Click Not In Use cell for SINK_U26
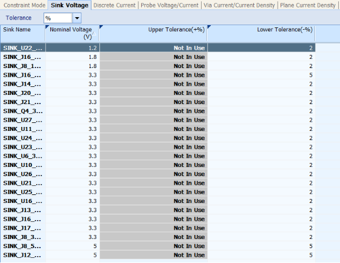Screen dimensions: 340x263 pyautogui.click(x=154, y=174)
